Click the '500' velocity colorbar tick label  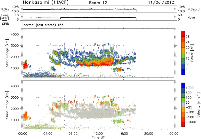point(189,93)
